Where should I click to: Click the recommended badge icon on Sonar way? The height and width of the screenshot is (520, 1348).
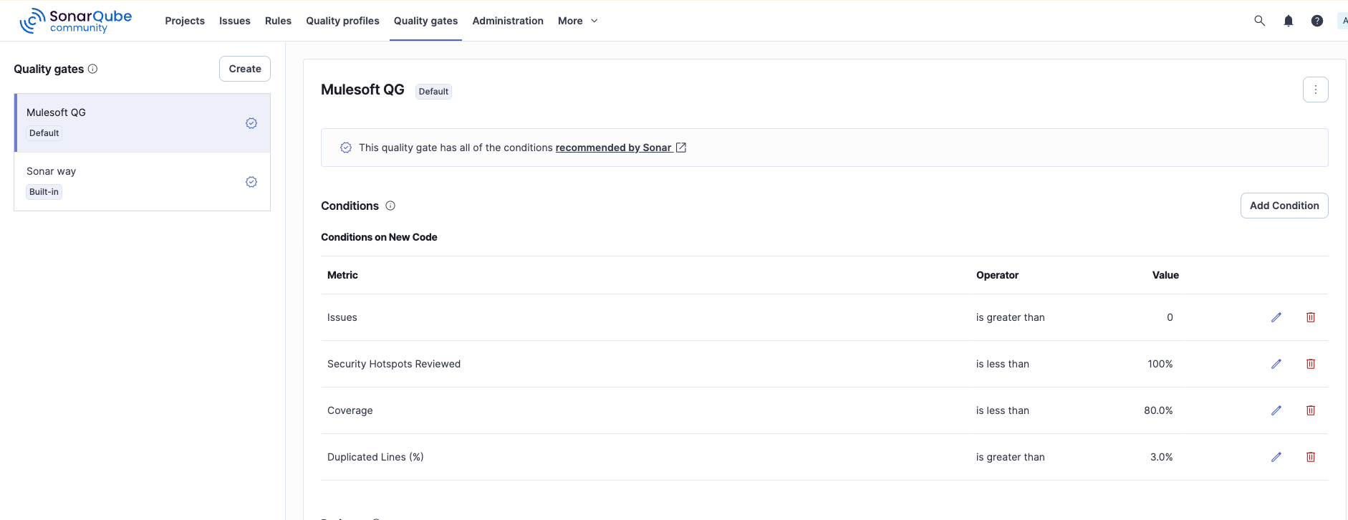(x=251, y=182)
